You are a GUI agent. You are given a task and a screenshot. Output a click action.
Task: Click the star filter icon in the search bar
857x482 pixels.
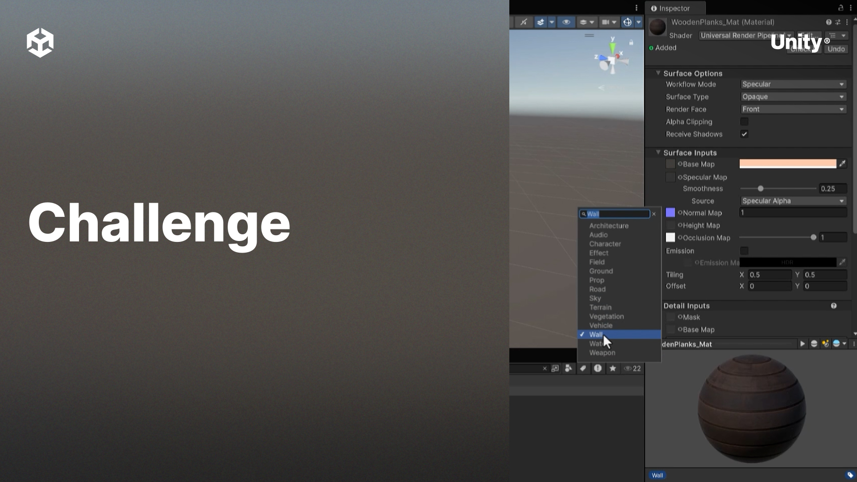click(612, 368)
